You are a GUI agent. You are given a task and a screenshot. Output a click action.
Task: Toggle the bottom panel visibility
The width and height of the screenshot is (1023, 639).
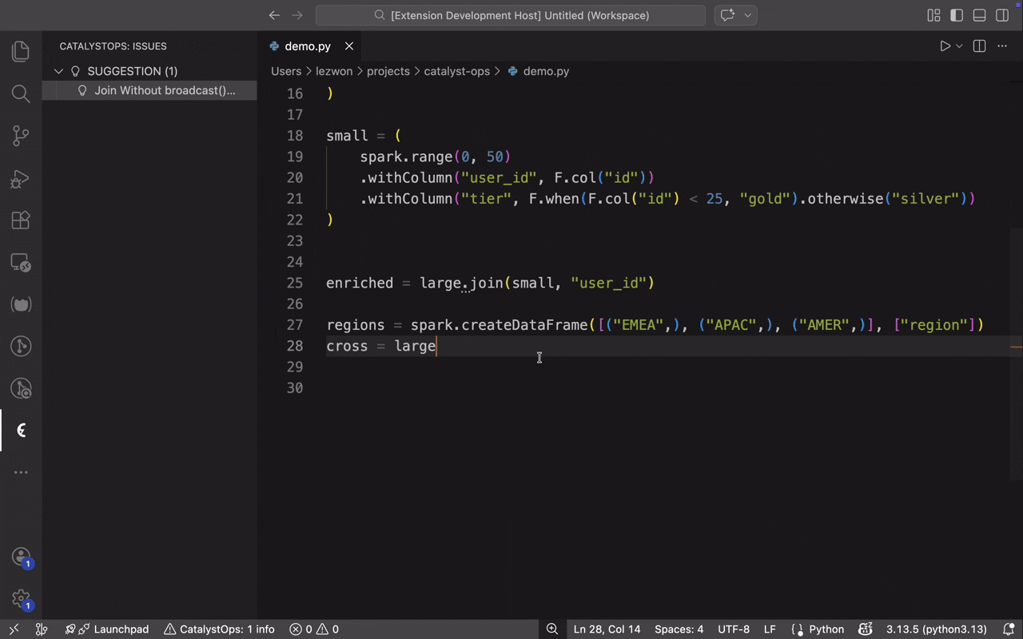click(x=979, y=15)
